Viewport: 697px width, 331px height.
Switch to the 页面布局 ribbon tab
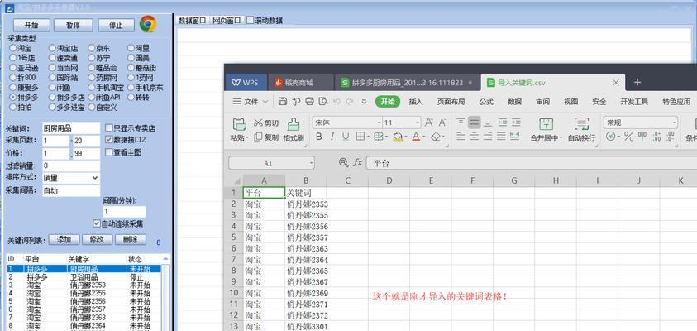tap(451, 102)
